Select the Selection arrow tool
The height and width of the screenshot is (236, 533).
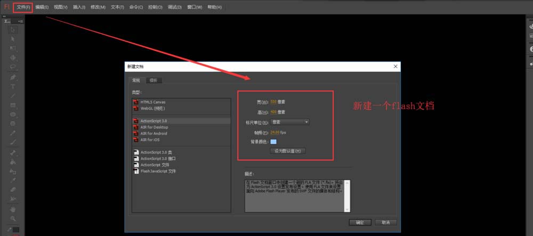coord(13,30)
